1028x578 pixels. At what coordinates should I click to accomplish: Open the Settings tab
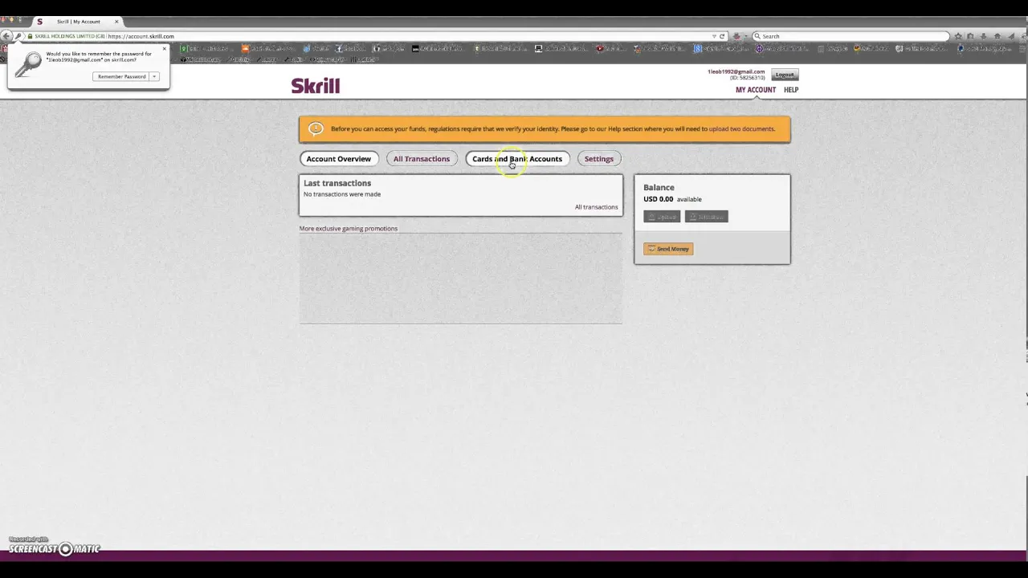pos(599,159)
